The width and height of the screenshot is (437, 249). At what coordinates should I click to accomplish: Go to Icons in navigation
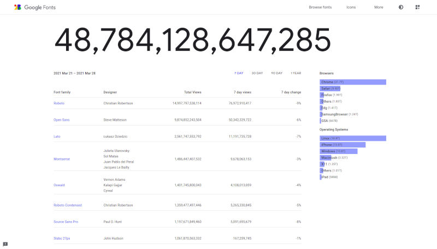(351, 7)
